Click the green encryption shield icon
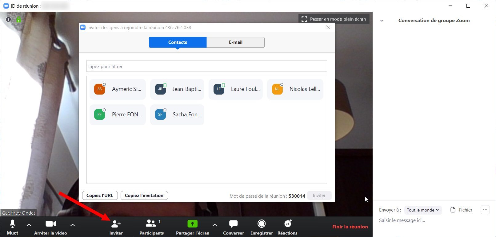Viewport: 496px width, 237px height. (18, 20)
